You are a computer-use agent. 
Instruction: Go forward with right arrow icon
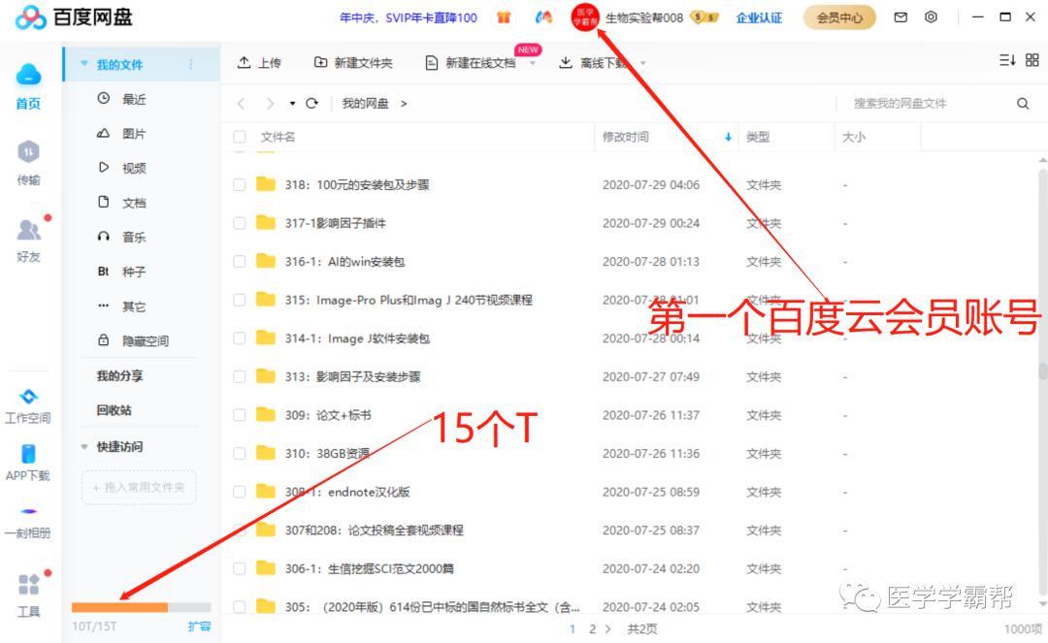270,104
